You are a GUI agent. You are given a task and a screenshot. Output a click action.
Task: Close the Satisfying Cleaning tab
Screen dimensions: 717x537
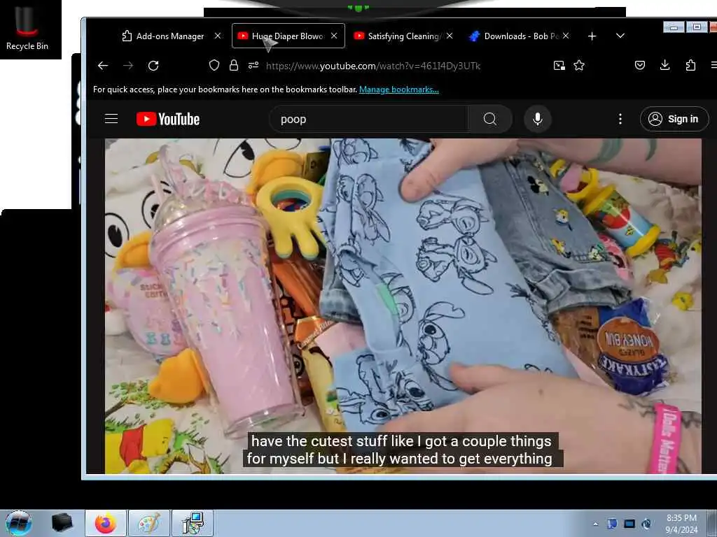click(x=450, y=36)
